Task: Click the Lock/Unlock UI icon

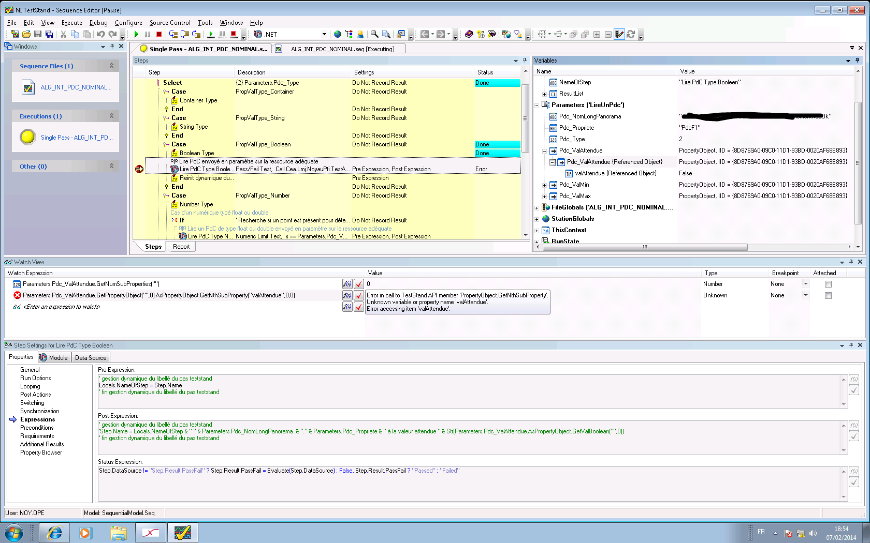Action: 401,34
